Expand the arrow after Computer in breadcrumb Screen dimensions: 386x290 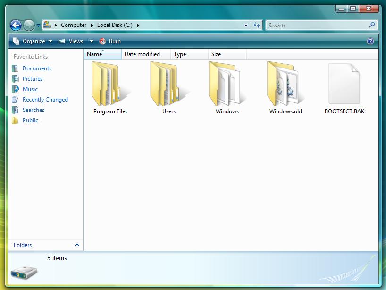[92, 25]
